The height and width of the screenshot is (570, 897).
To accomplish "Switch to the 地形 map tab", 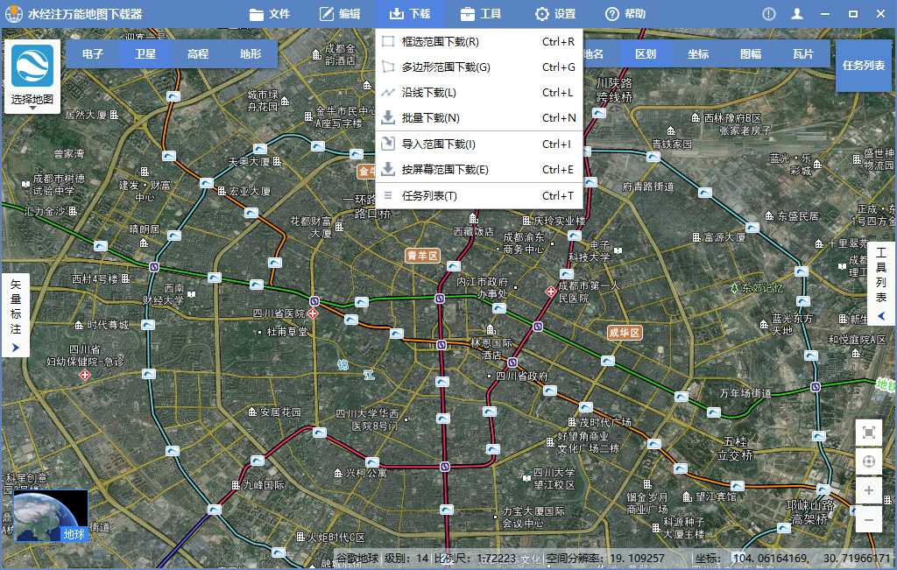I will tap(251, 54).
